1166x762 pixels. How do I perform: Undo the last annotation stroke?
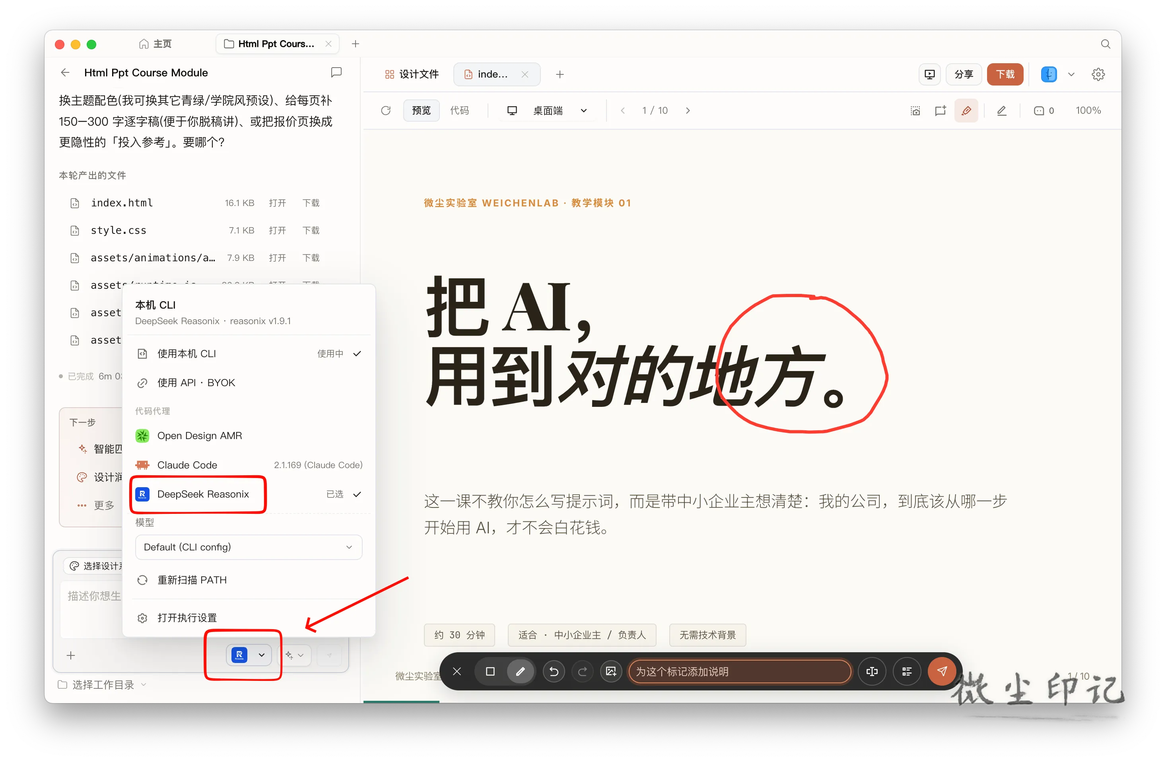(554, 671)
